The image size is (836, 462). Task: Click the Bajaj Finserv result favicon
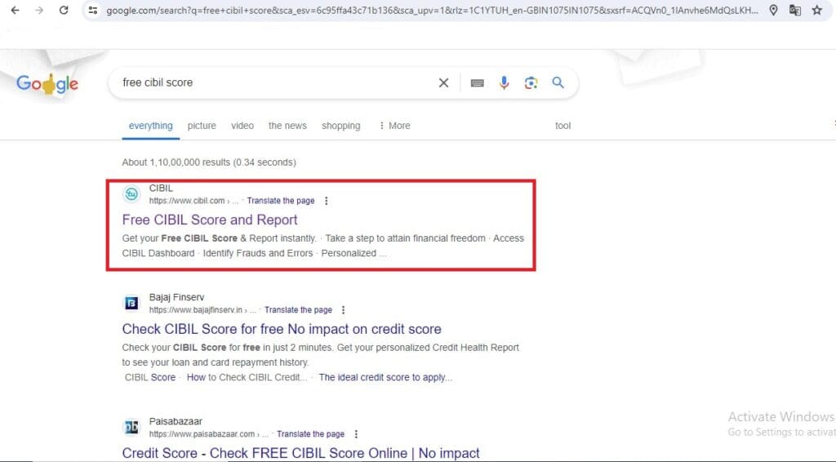click(x=131, y=303)
